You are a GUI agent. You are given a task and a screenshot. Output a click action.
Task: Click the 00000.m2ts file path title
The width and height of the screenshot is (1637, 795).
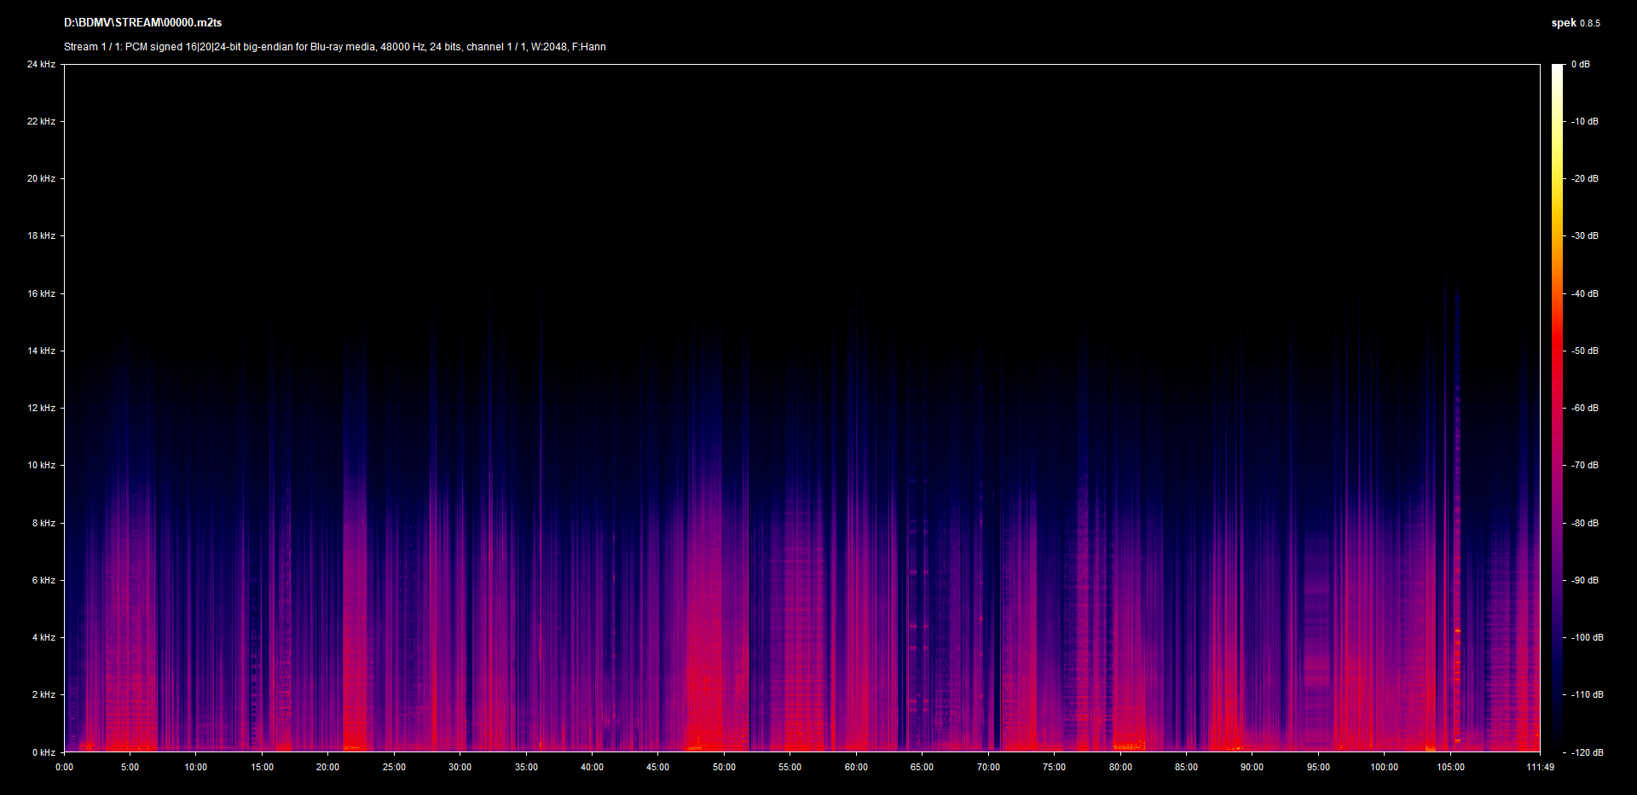pos(142,23)
